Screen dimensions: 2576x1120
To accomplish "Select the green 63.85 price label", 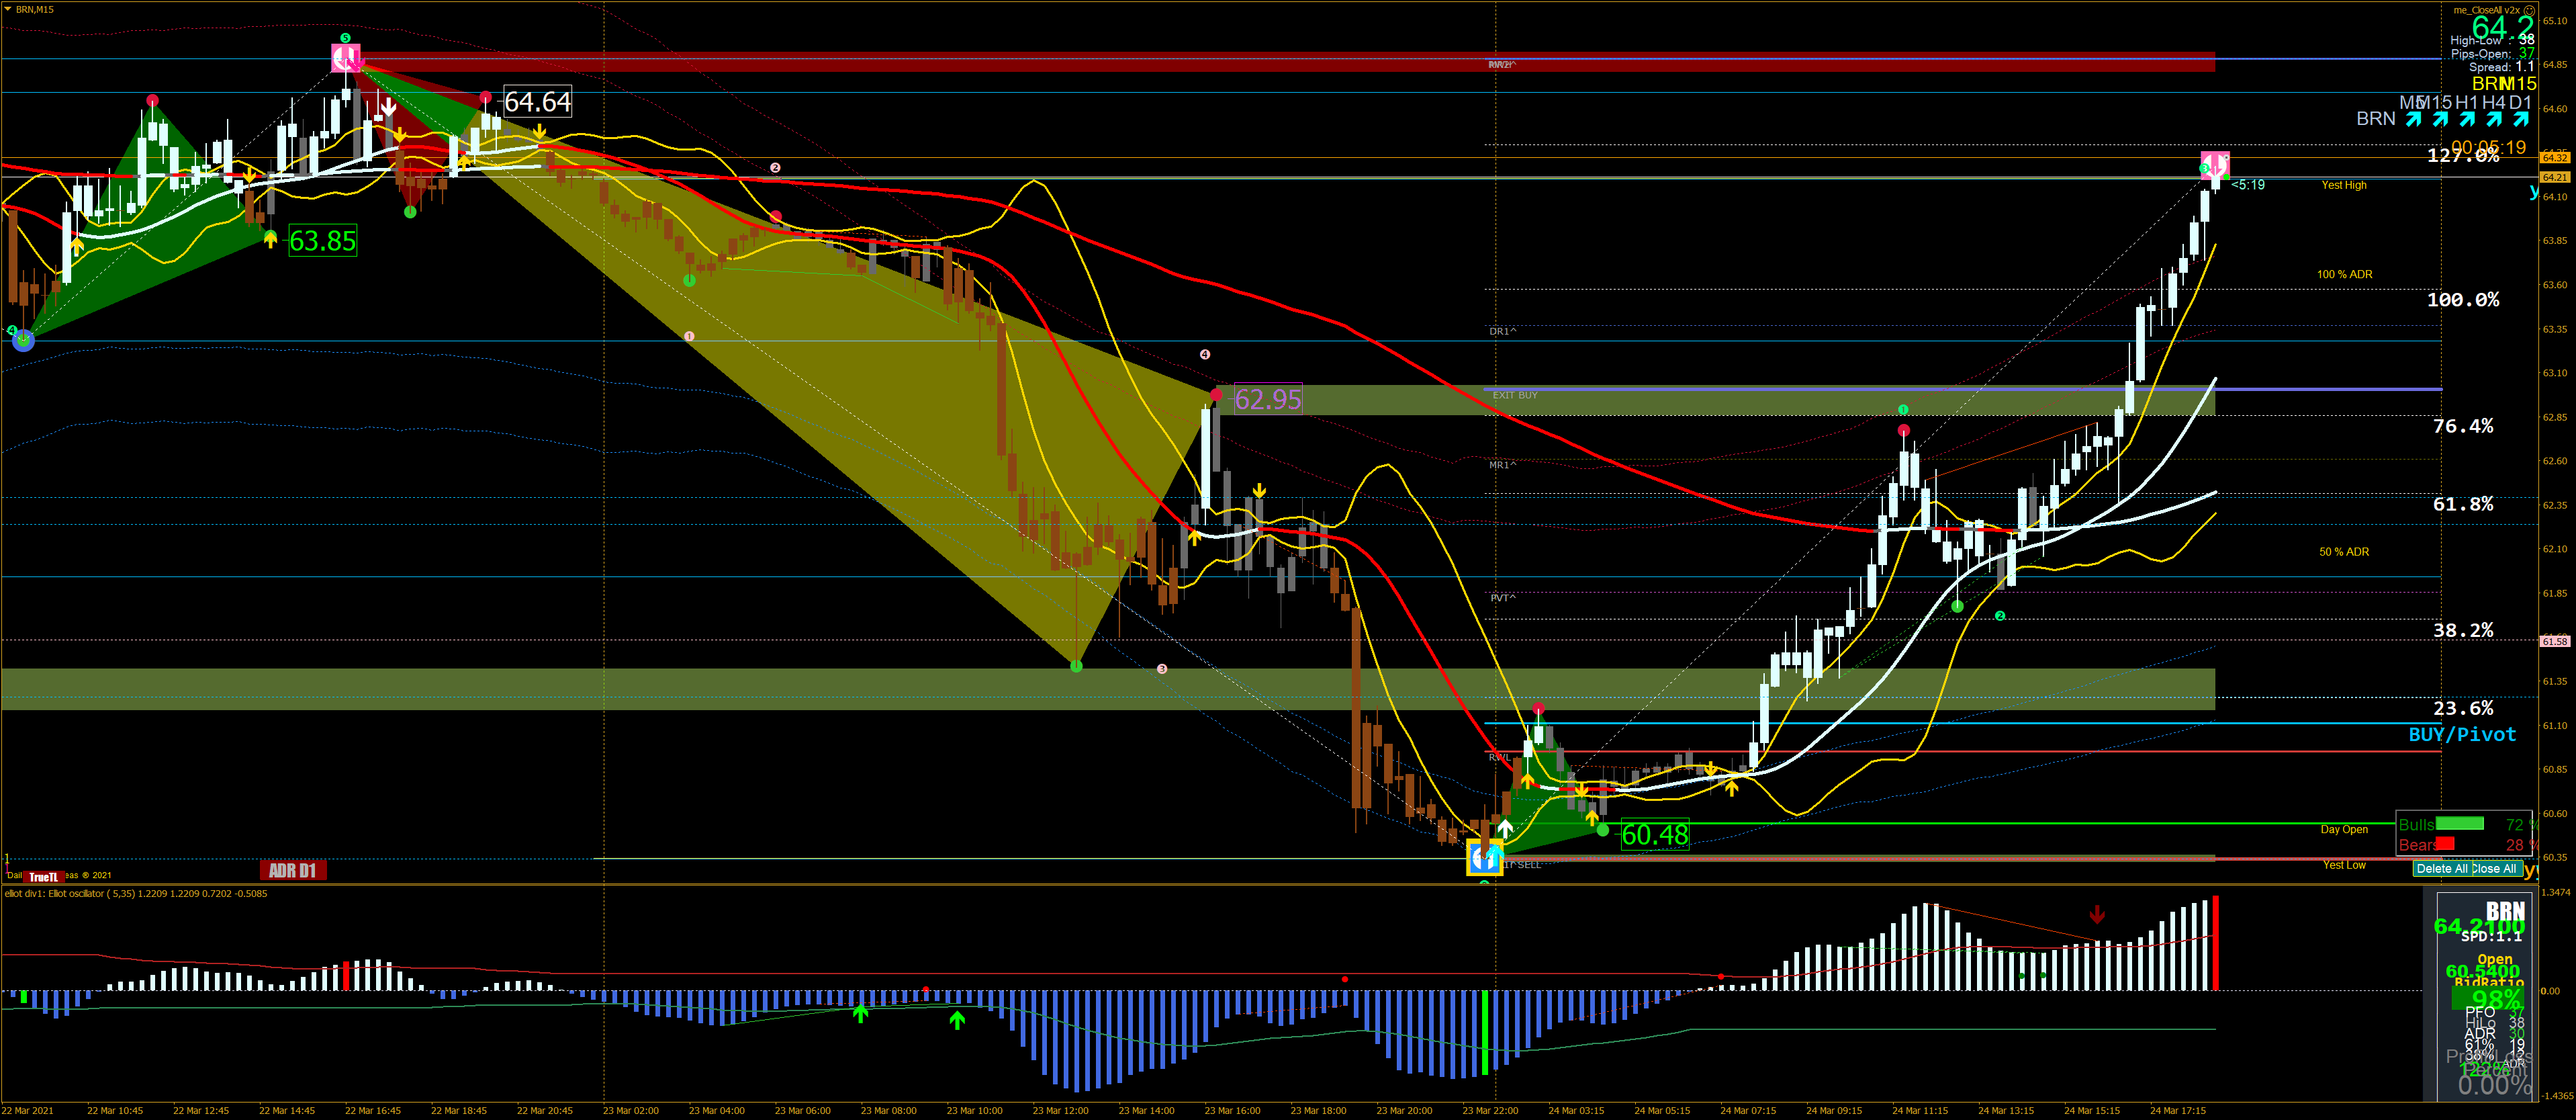I will tap(322, 241).
